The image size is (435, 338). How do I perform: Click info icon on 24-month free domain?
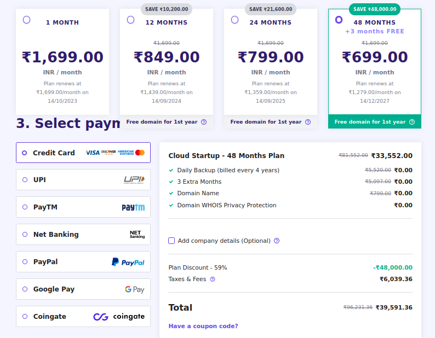[308, 122]
